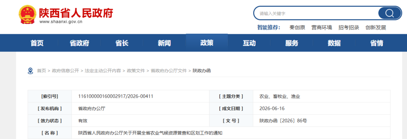
Task: Click the 省政府办公厅 issuer value
Action: pyautogui.click(x=92, y=109)
